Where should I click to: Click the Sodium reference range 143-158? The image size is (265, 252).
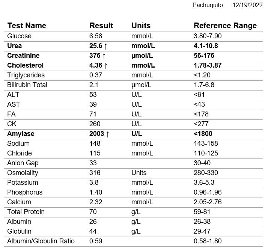[x=206, y=143]
